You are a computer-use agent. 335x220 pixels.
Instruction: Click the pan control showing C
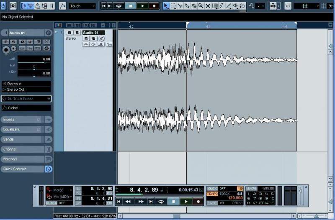[x=34, y=67]
